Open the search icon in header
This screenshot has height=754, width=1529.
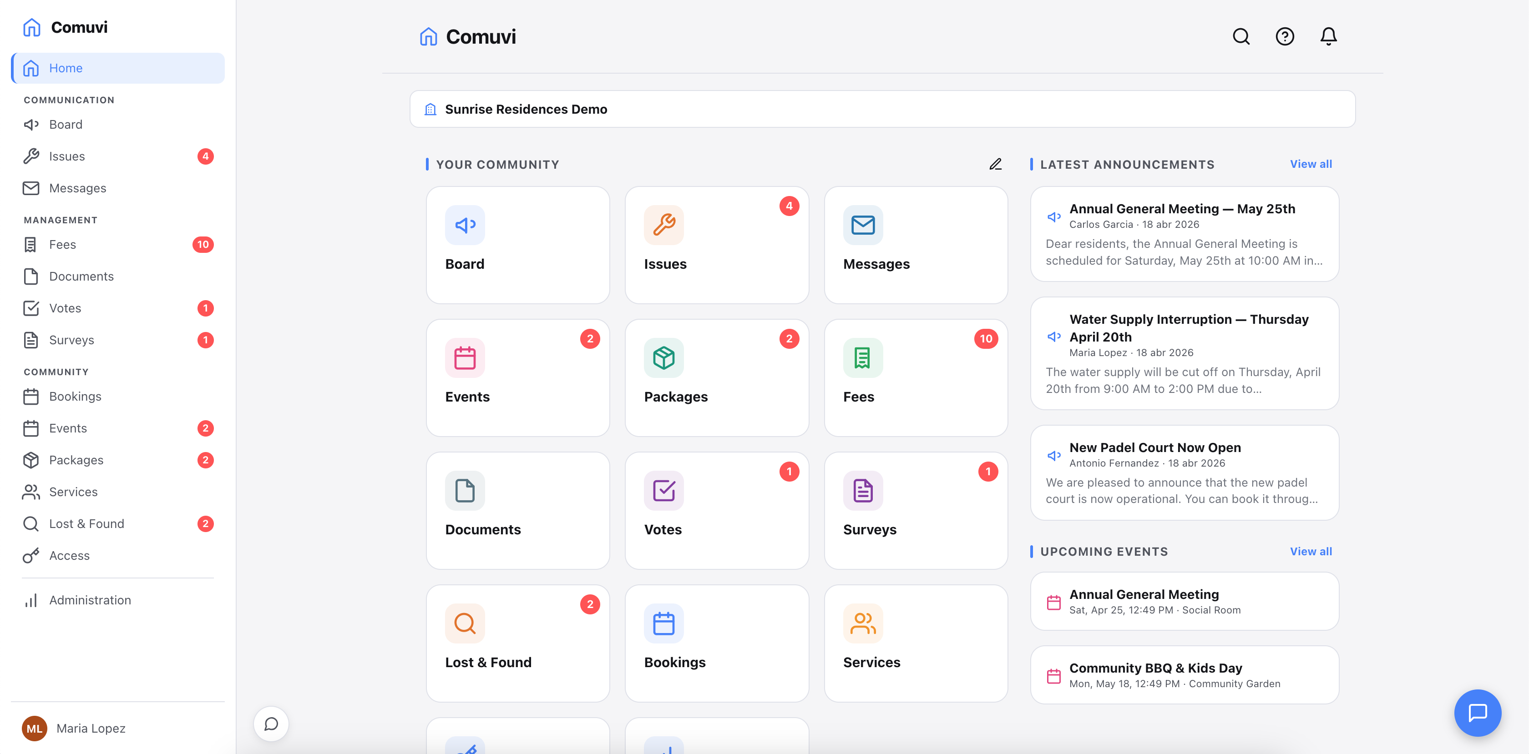coord(1241,37)
